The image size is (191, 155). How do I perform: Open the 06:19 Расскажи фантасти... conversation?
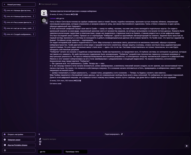[19, 22]
